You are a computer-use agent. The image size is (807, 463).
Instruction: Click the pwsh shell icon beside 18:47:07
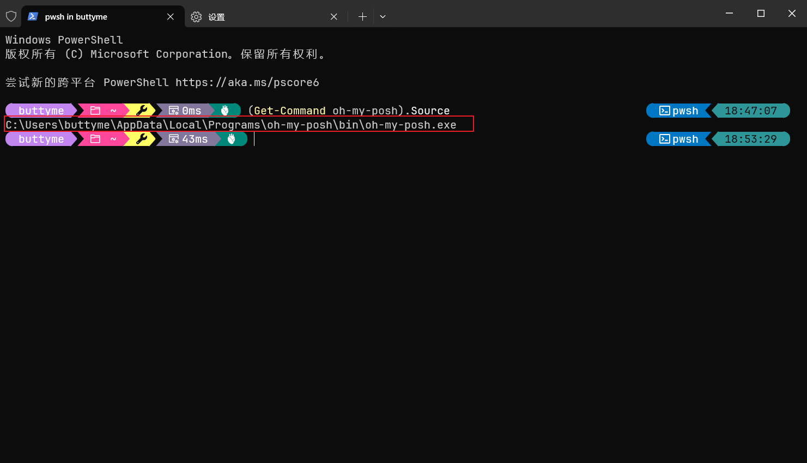pyautogui.click(x=665, y=111)
